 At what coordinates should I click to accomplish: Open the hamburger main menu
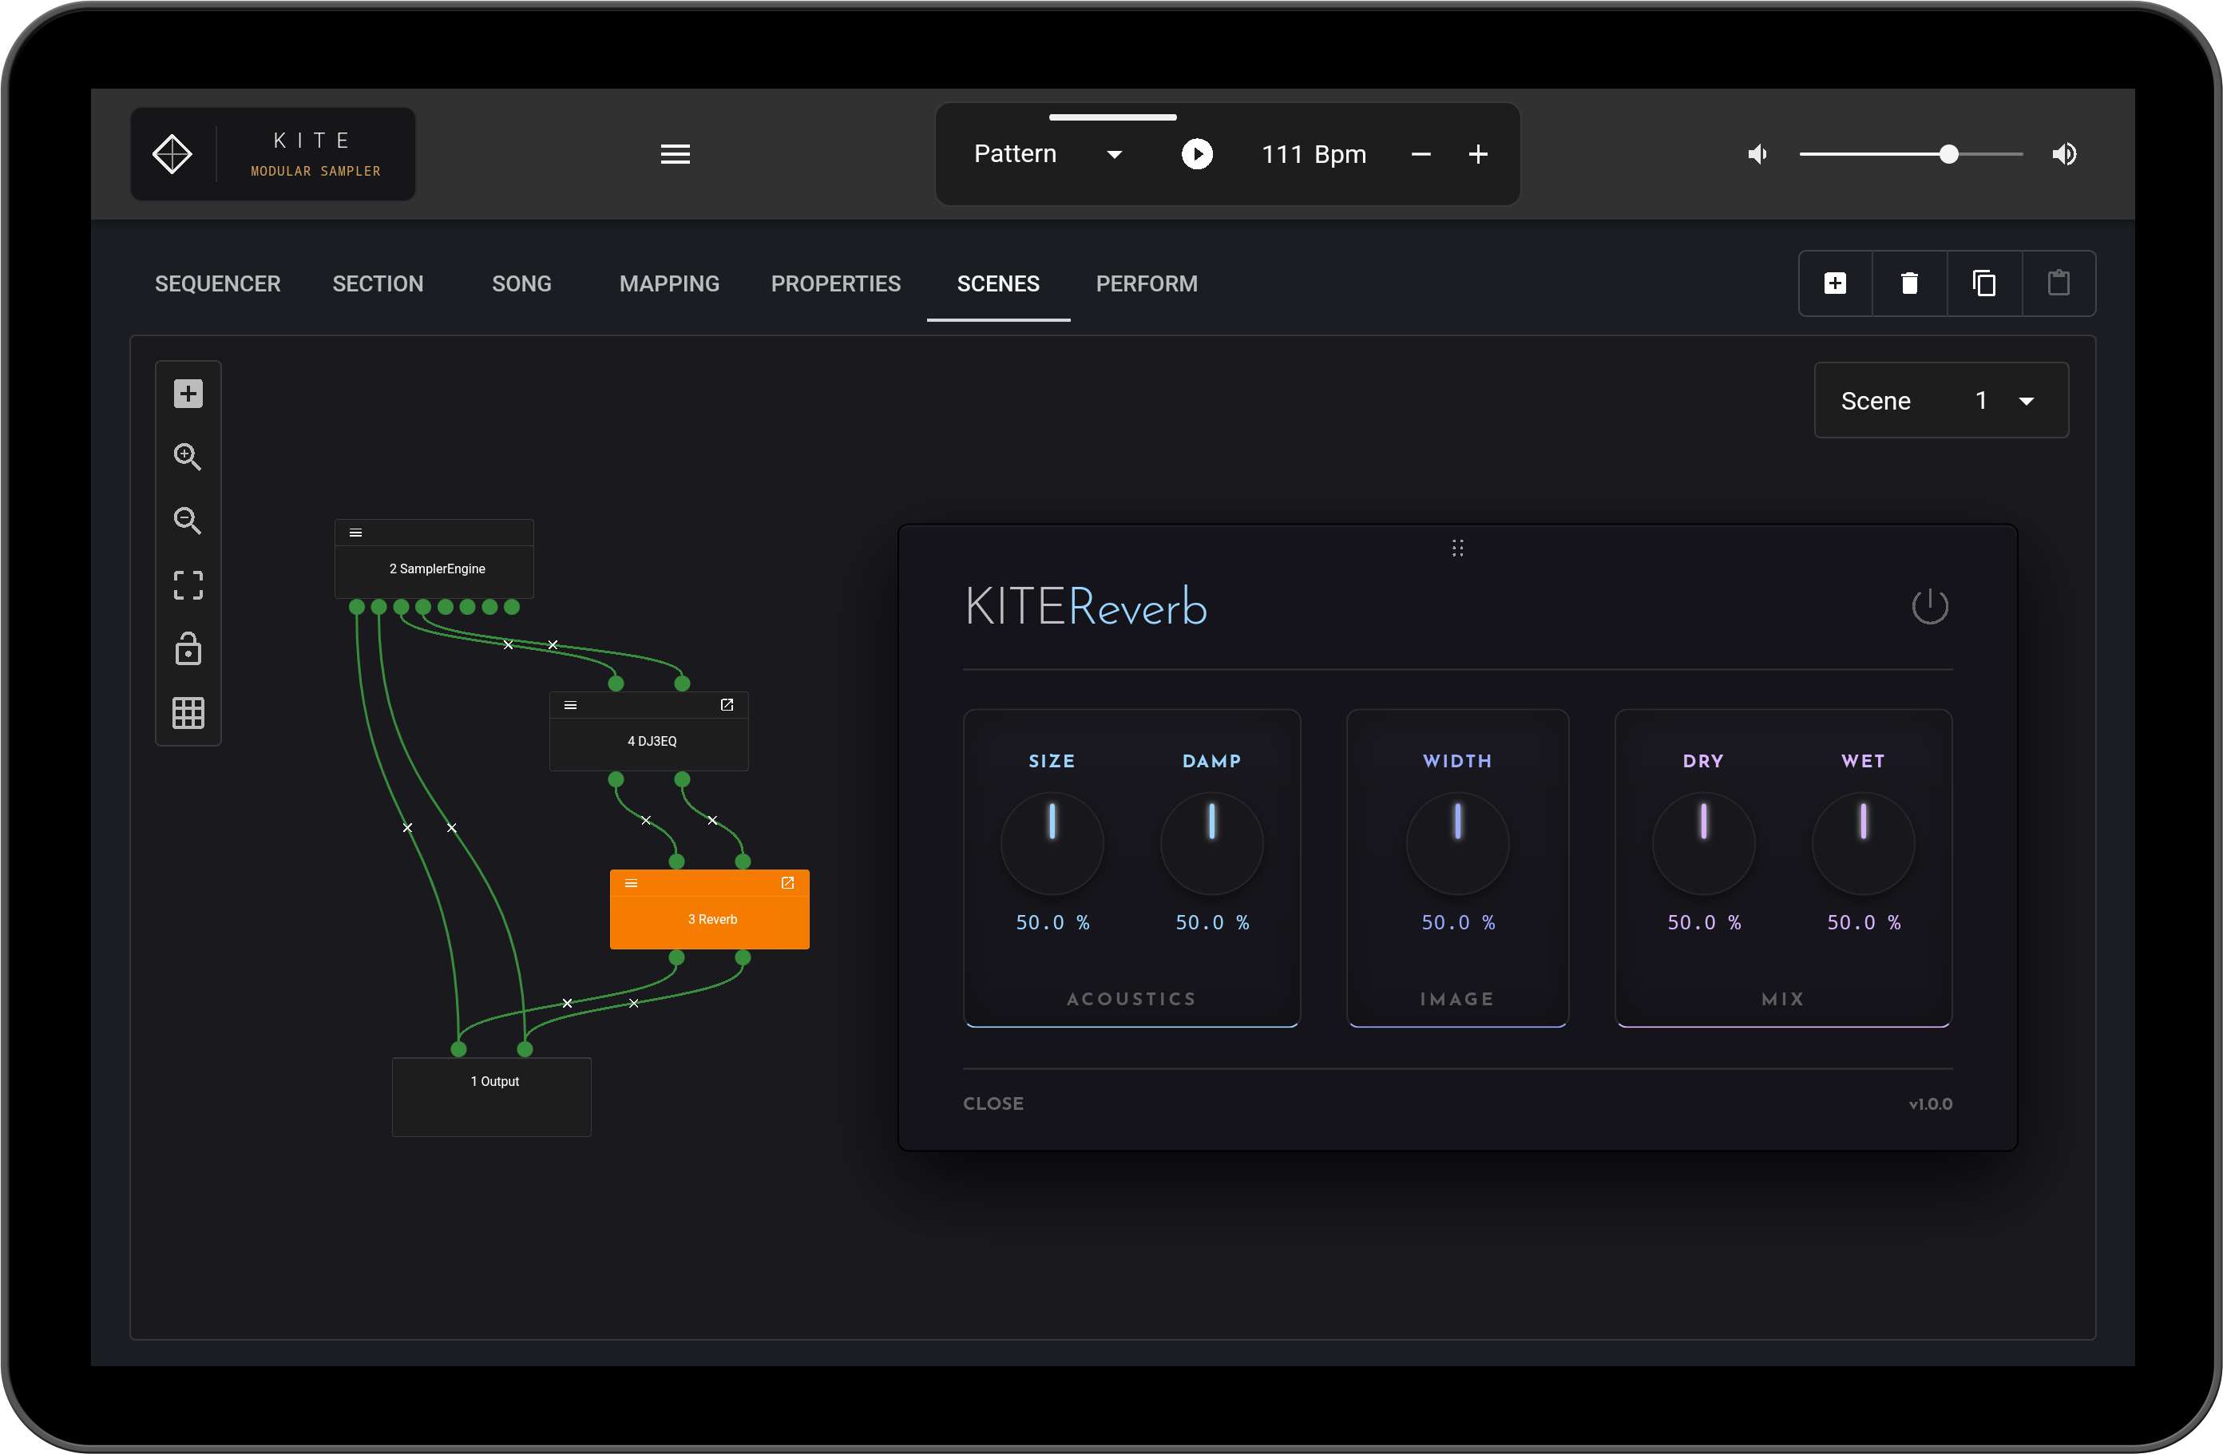click(675, 154)
